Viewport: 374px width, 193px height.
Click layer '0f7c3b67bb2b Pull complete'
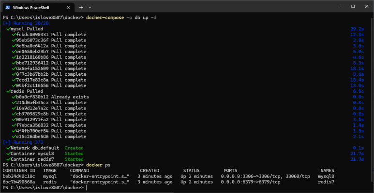(x=49, y=74)
